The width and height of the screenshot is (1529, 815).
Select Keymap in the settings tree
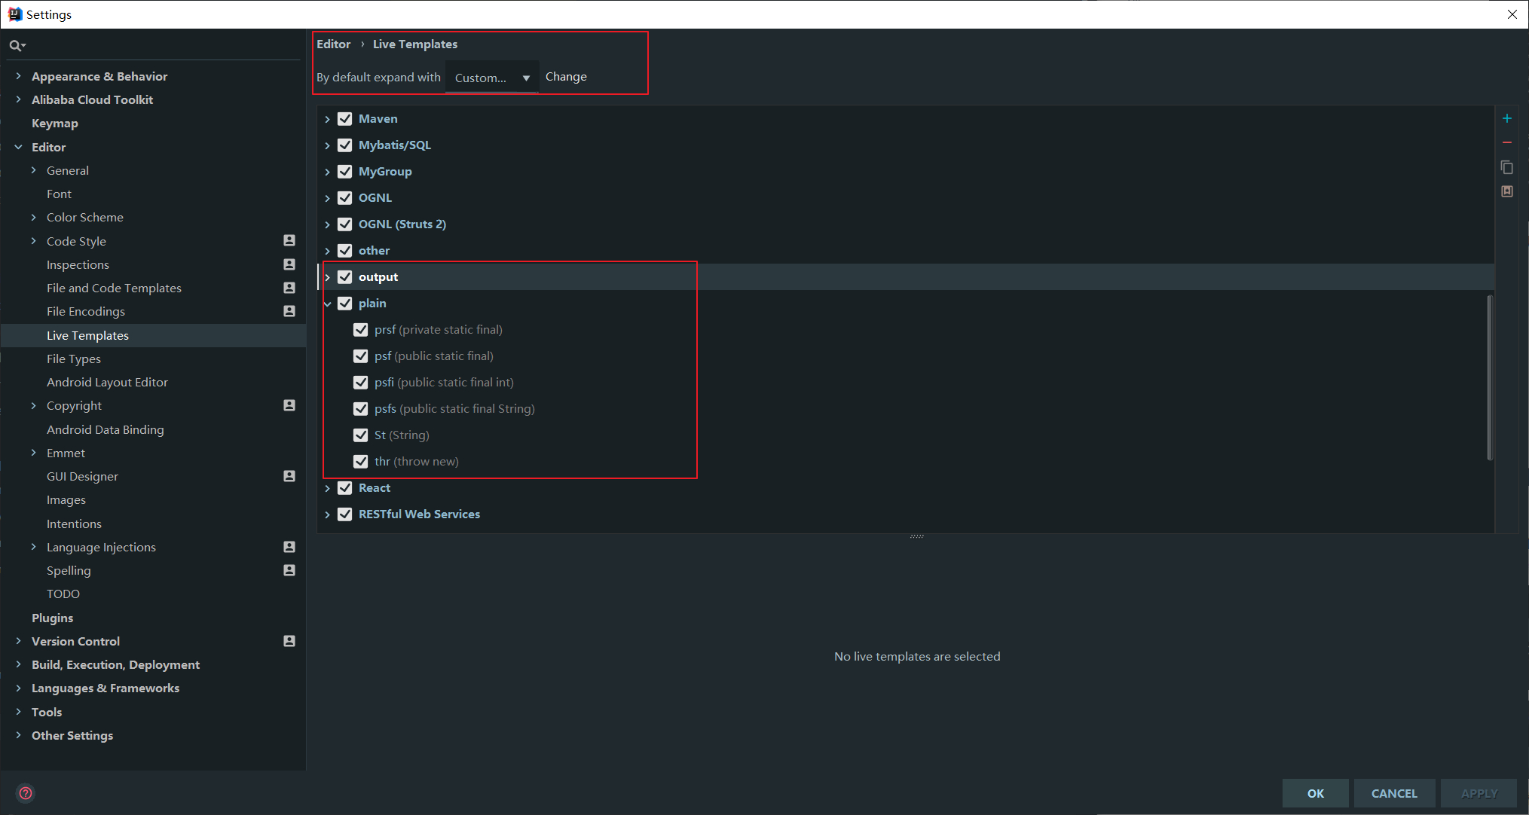tap(55, 124)
